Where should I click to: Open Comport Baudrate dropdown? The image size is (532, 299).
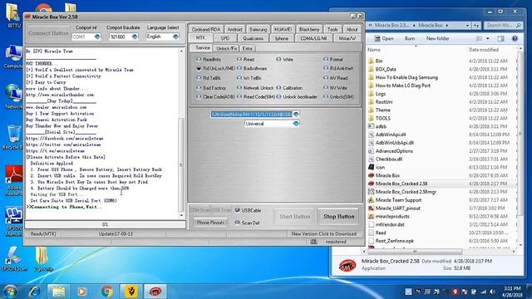pyautogui.click(x=135, y=37)
